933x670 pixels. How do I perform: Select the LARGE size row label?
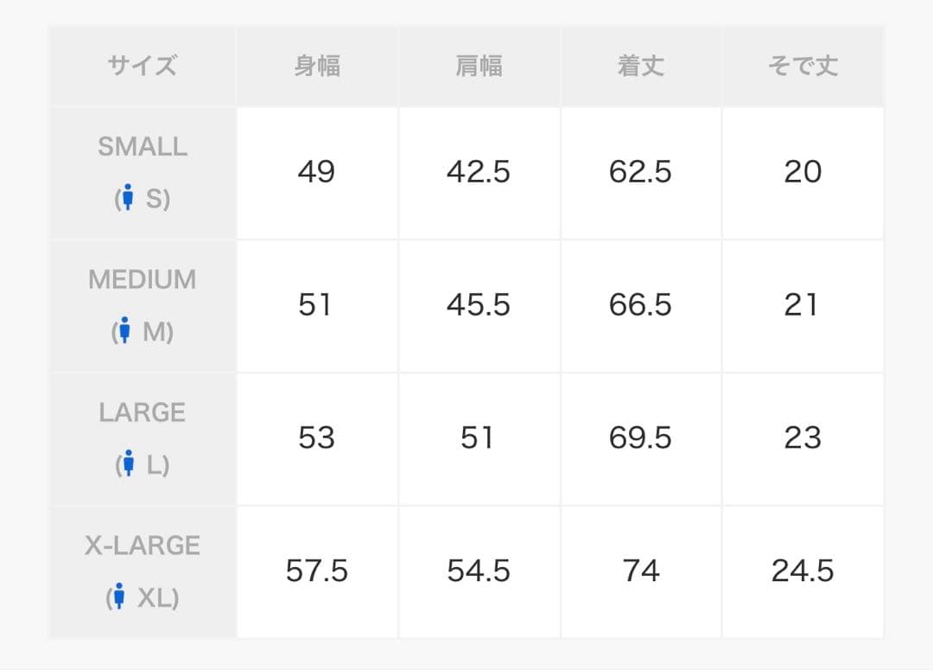(143, 439)
